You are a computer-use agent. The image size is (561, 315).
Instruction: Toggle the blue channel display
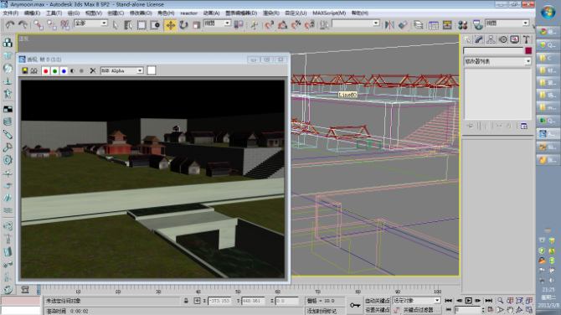[64, 71]
